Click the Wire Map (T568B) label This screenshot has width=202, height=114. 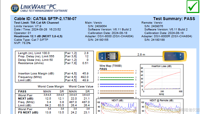click(111, 66)
